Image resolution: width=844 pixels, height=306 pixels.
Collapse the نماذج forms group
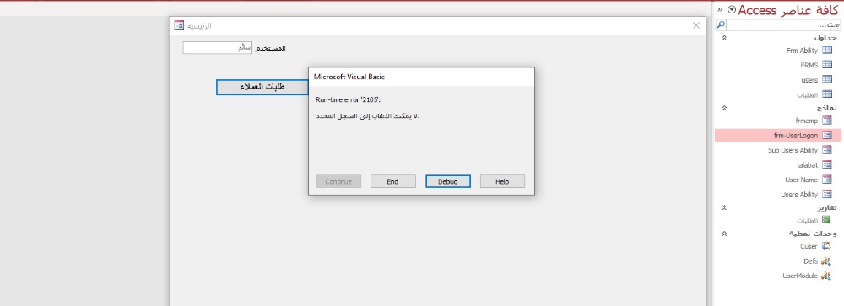point(724,108)
